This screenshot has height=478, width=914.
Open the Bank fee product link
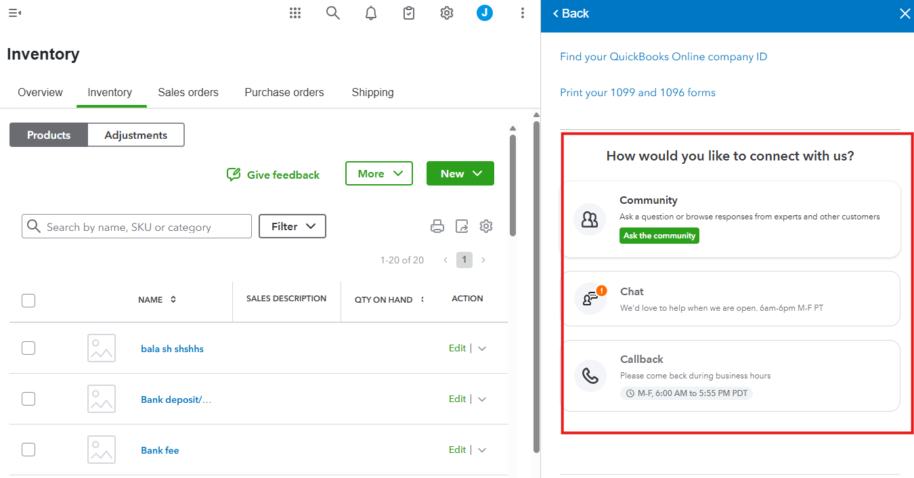tap(160, 450)
